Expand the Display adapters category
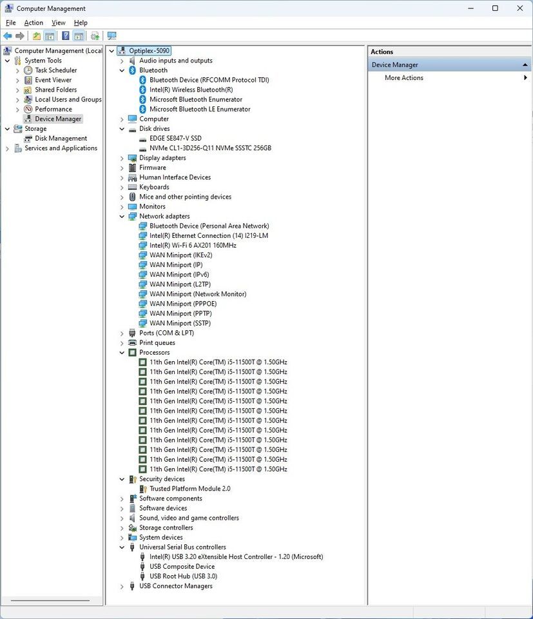 [122, 159]
